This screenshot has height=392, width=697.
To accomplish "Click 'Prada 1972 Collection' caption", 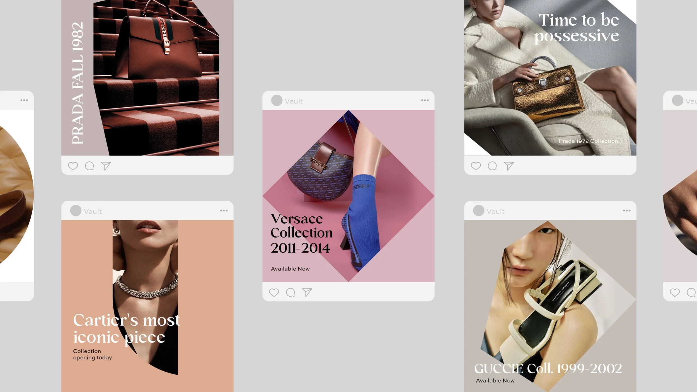I will click(588, 141).
